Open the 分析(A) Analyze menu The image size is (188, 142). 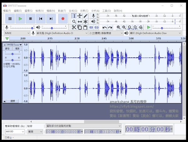pos(95,11)
